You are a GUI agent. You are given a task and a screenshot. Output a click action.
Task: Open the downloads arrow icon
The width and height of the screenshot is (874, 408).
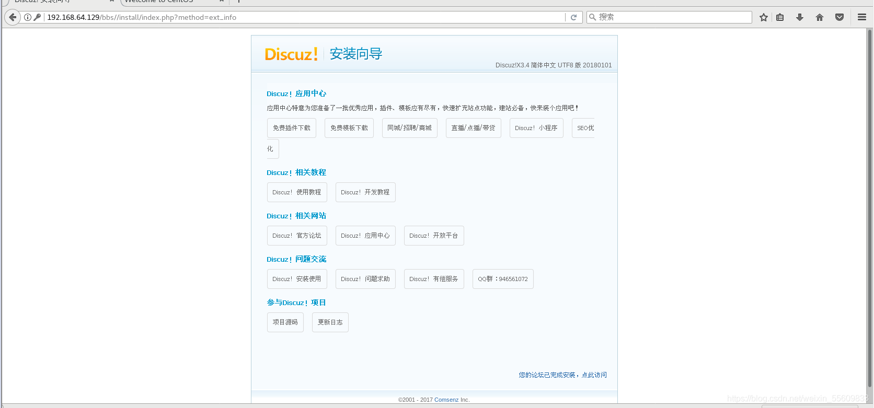(x=800, y=17)
